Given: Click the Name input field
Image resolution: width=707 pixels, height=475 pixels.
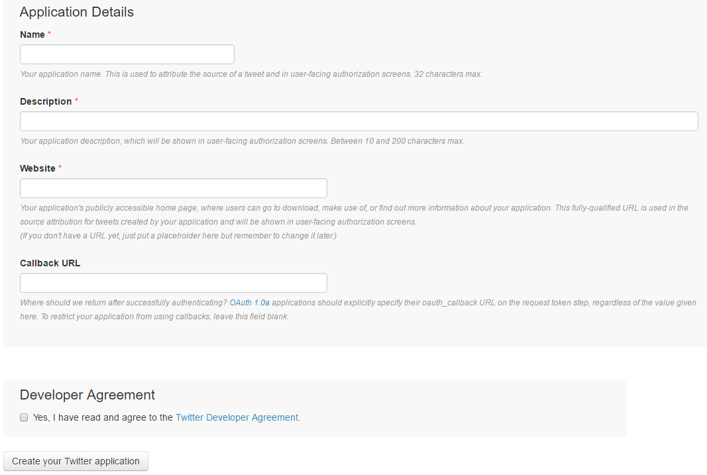Looking at the screenshot, I should [x=127, y=54].
